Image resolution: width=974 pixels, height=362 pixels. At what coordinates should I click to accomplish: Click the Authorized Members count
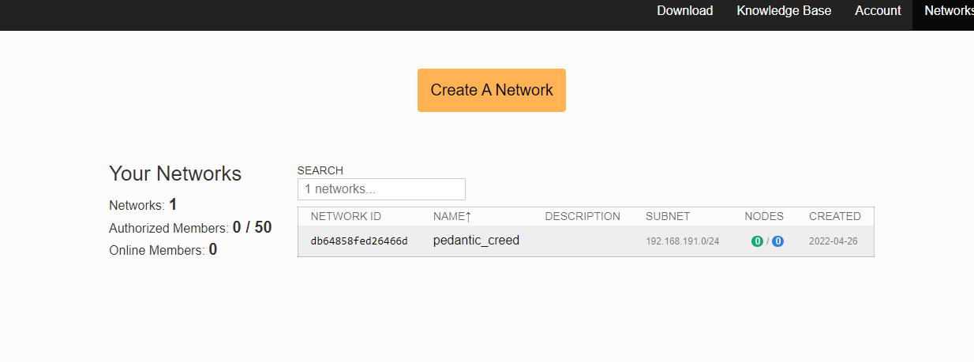(x=252, y=228)
